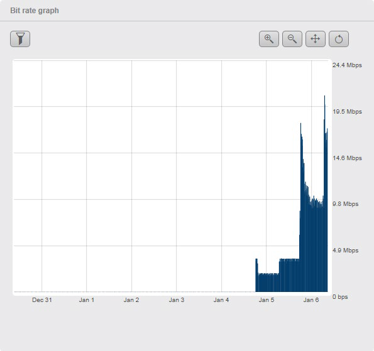
Task: Click the Dec 31 date label
Action: tap(42, 300)
